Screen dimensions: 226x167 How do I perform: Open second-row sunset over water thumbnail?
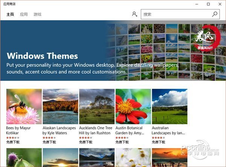[61, 158]
